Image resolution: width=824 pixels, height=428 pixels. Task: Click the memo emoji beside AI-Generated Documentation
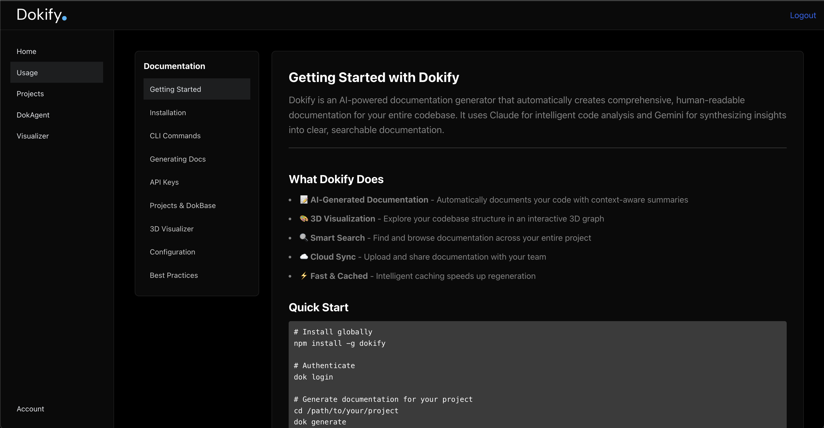tap(304, 200)
